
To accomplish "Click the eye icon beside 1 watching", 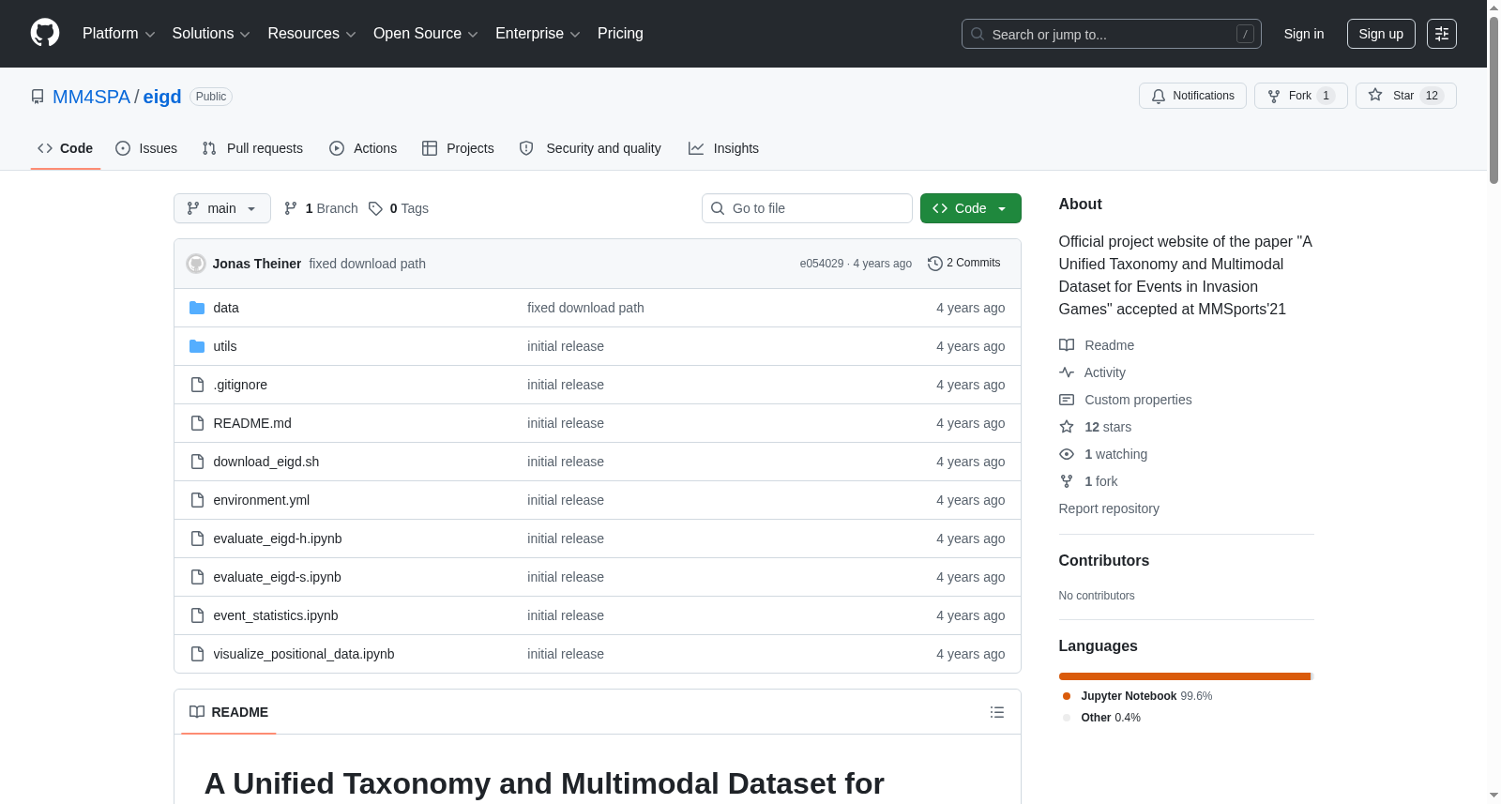I will (x=1067, y=454).
